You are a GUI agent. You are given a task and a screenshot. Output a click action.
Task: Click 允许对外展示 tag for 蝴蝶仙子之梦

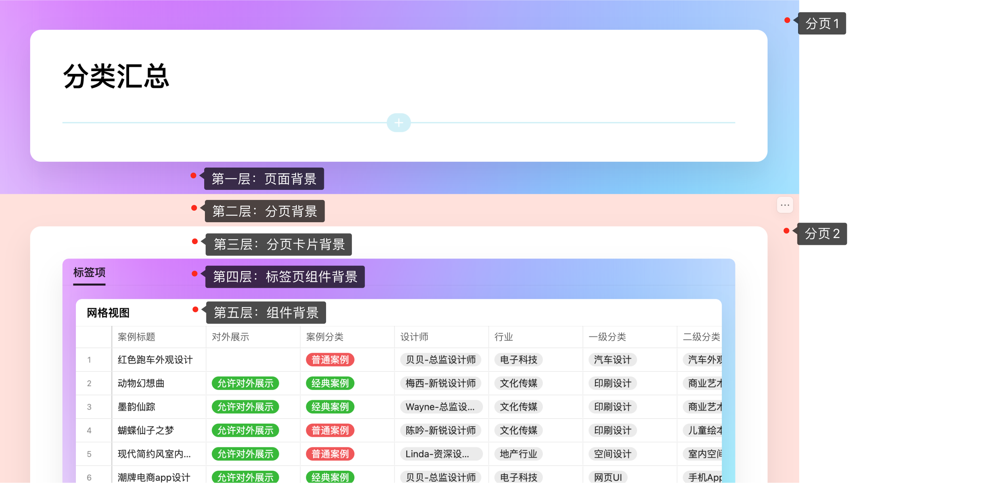(x=245, y=430)
